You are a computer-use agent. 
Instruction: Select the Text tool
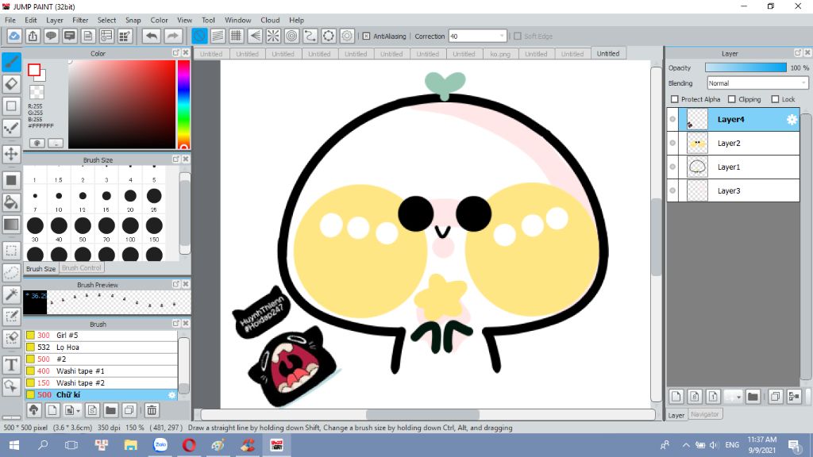pos(11,365)
